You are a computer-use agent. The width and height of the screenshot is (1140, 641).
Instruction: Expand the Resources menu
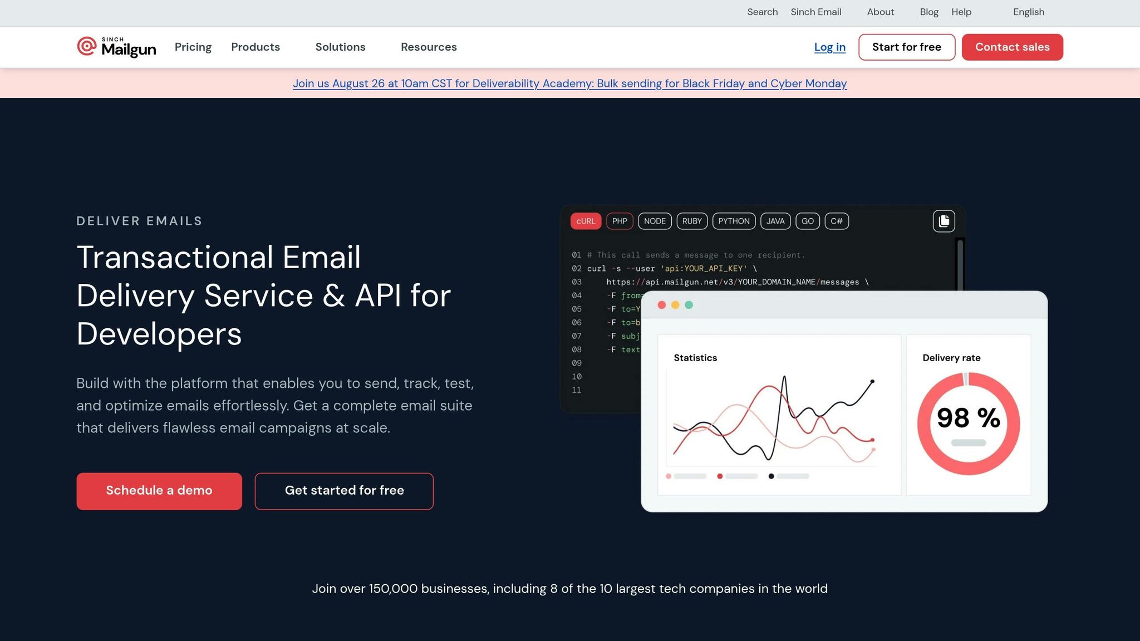(x=429, y=47)
